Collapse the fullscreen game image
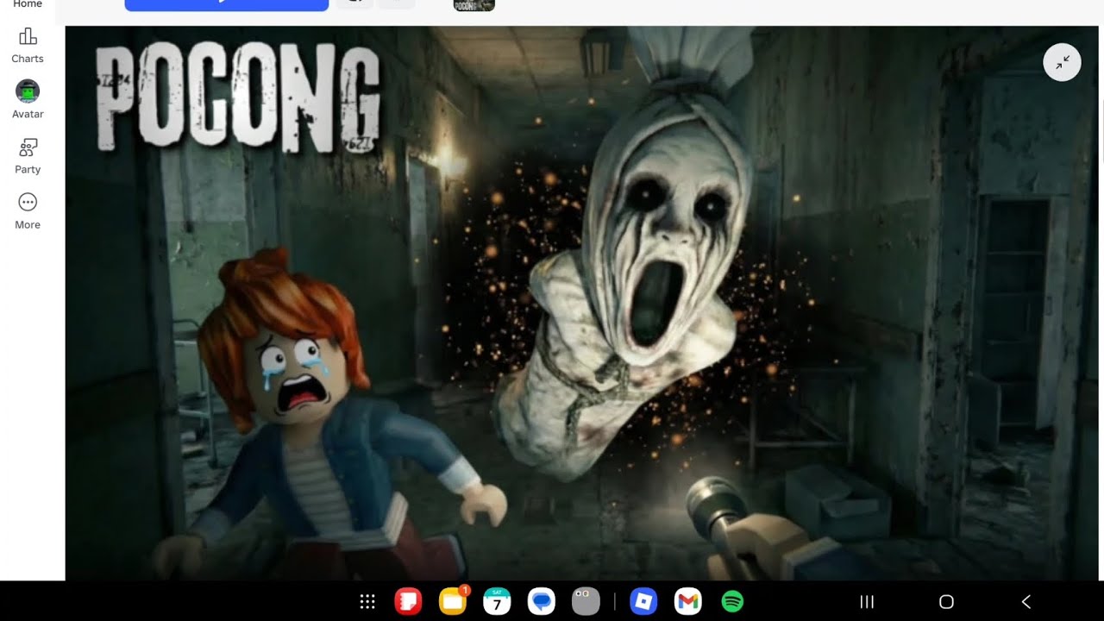This screenshot has height=621, width=1104. pos(1062,62)
